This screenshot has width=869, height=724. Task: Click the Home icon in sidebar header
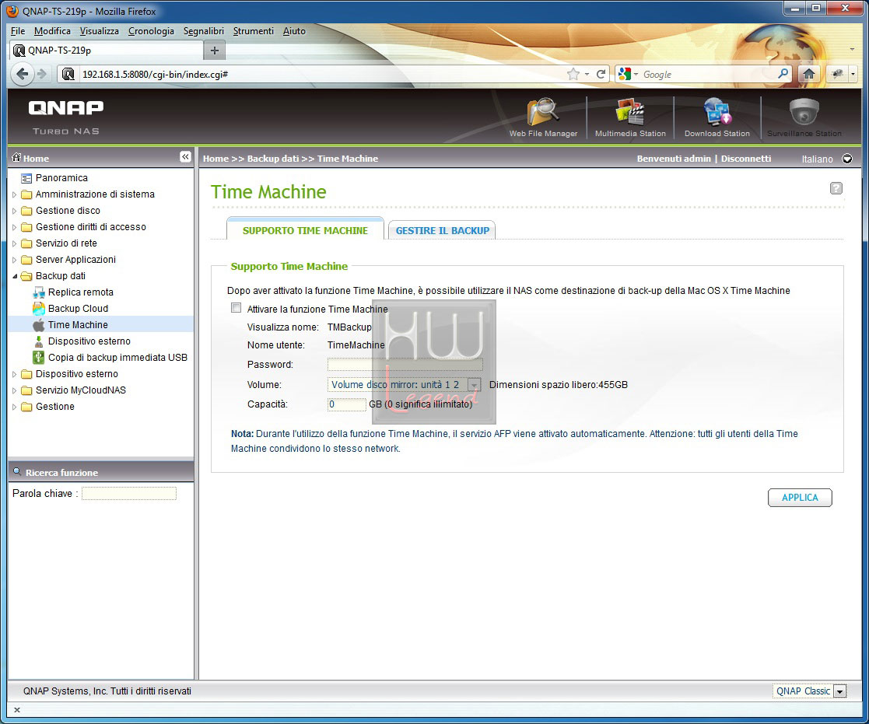pyautogui.click(x=16, y=157)
